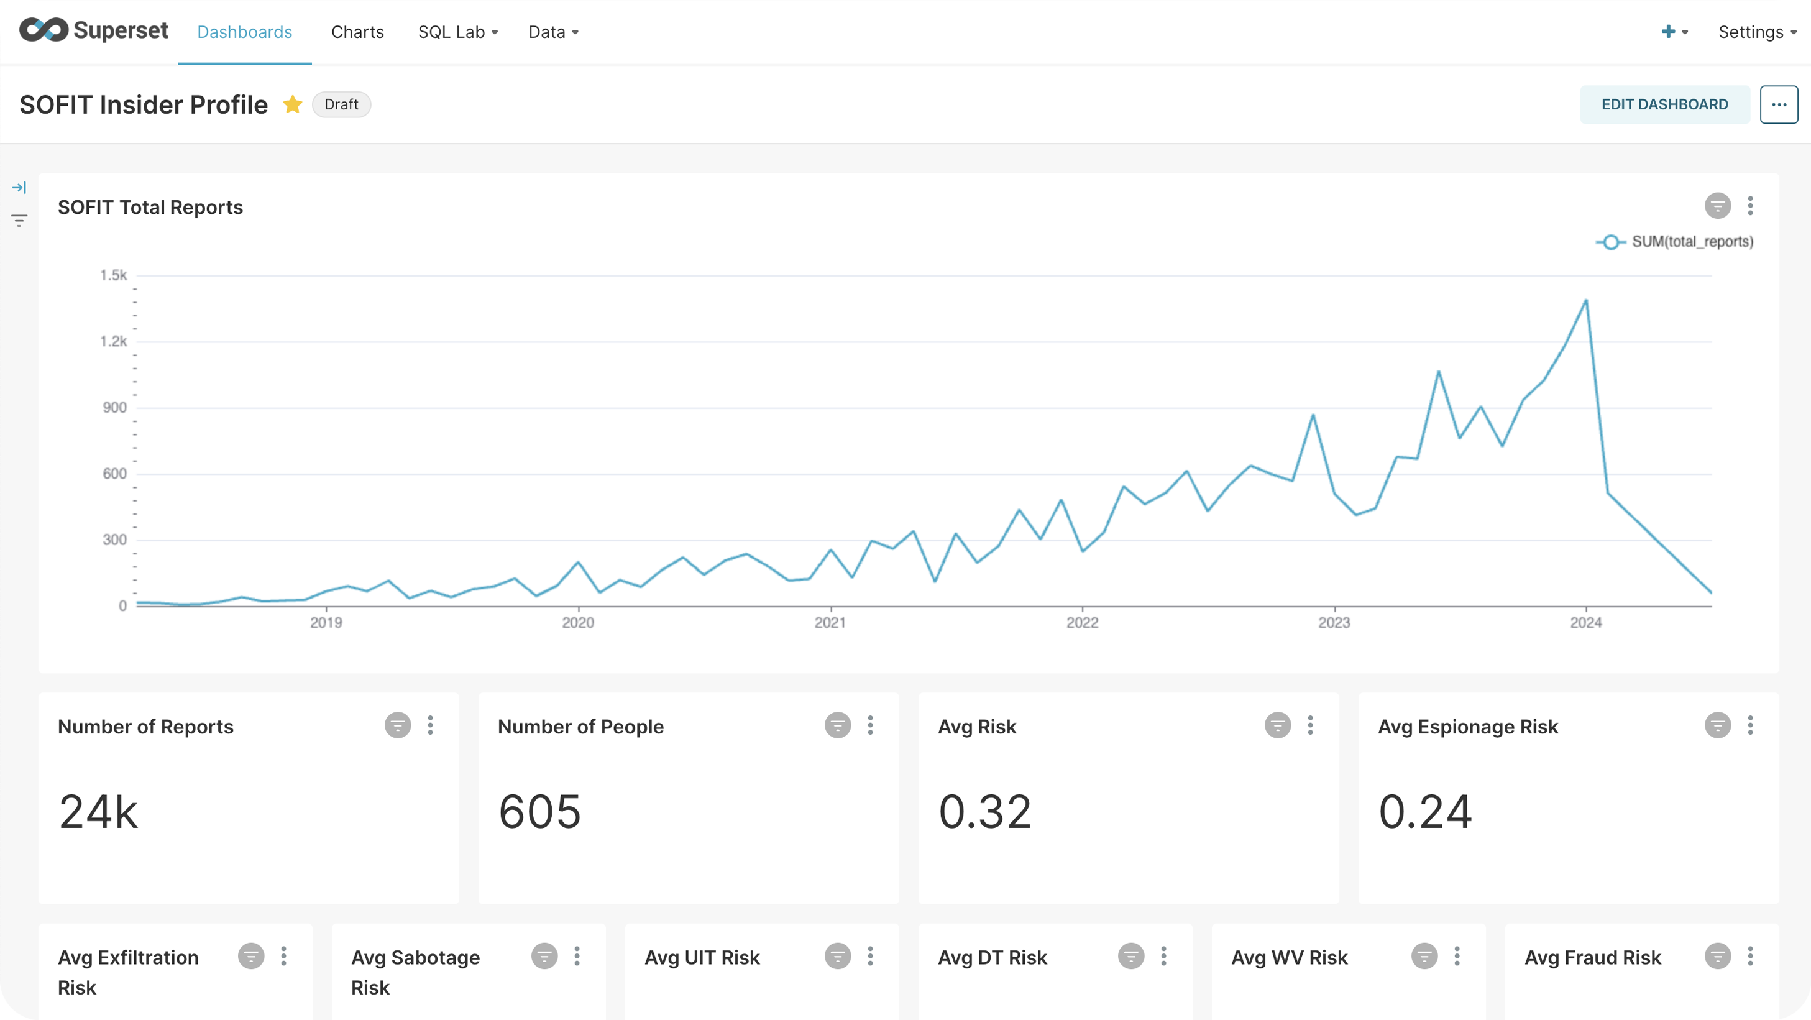
Task: Click the Edit Dashboard button
Action: pos(1665,105)
